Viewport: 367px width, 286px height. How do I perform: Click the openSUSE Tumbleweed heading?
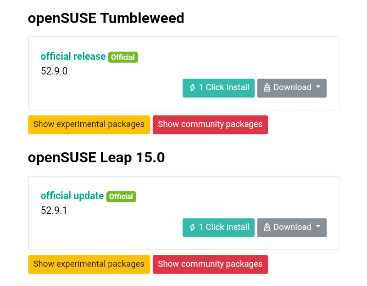point(106,18)
